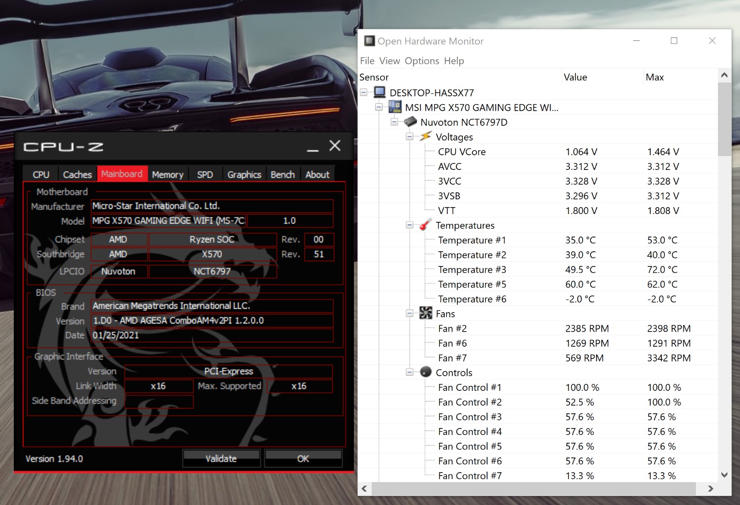Viewport: 740px width, 505px height.
Task: Click the BIOS Date field in CPU-Z
Action: click(x=212, y=335)
